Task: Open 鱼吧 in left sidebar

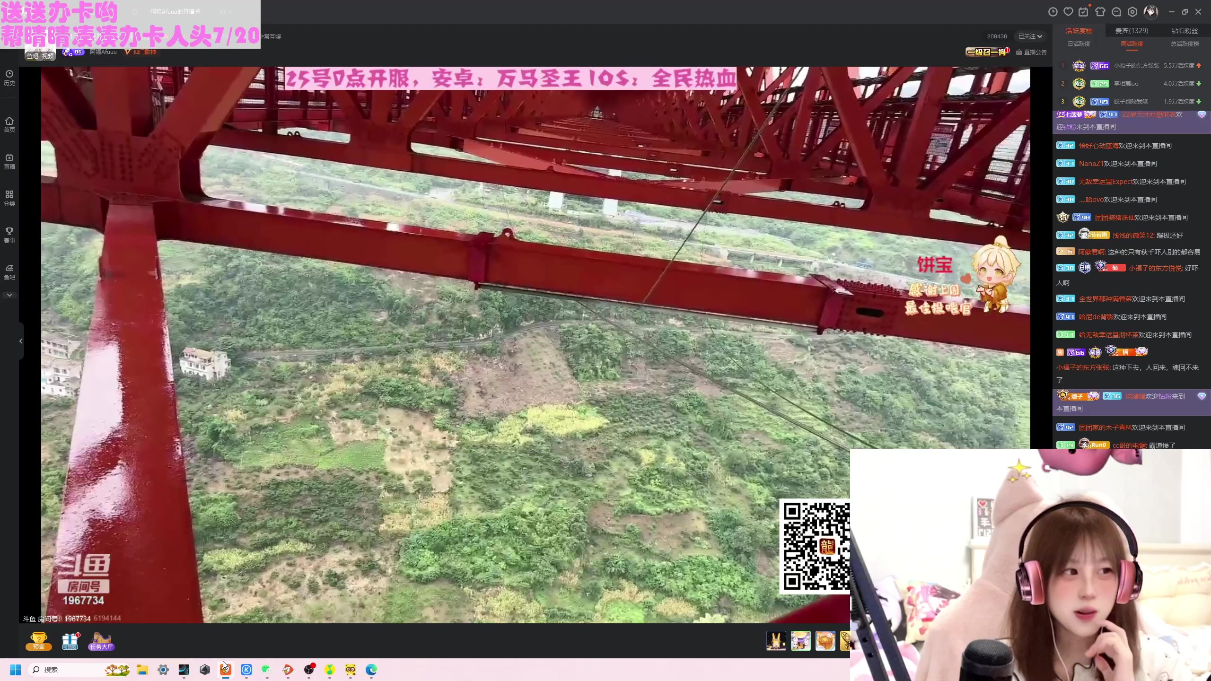Action: coord(9,272)
